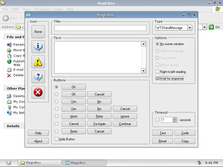The height and width of the screenshot is (167, 223).
Task: Choose the information icon
Action: pos(38,47)
